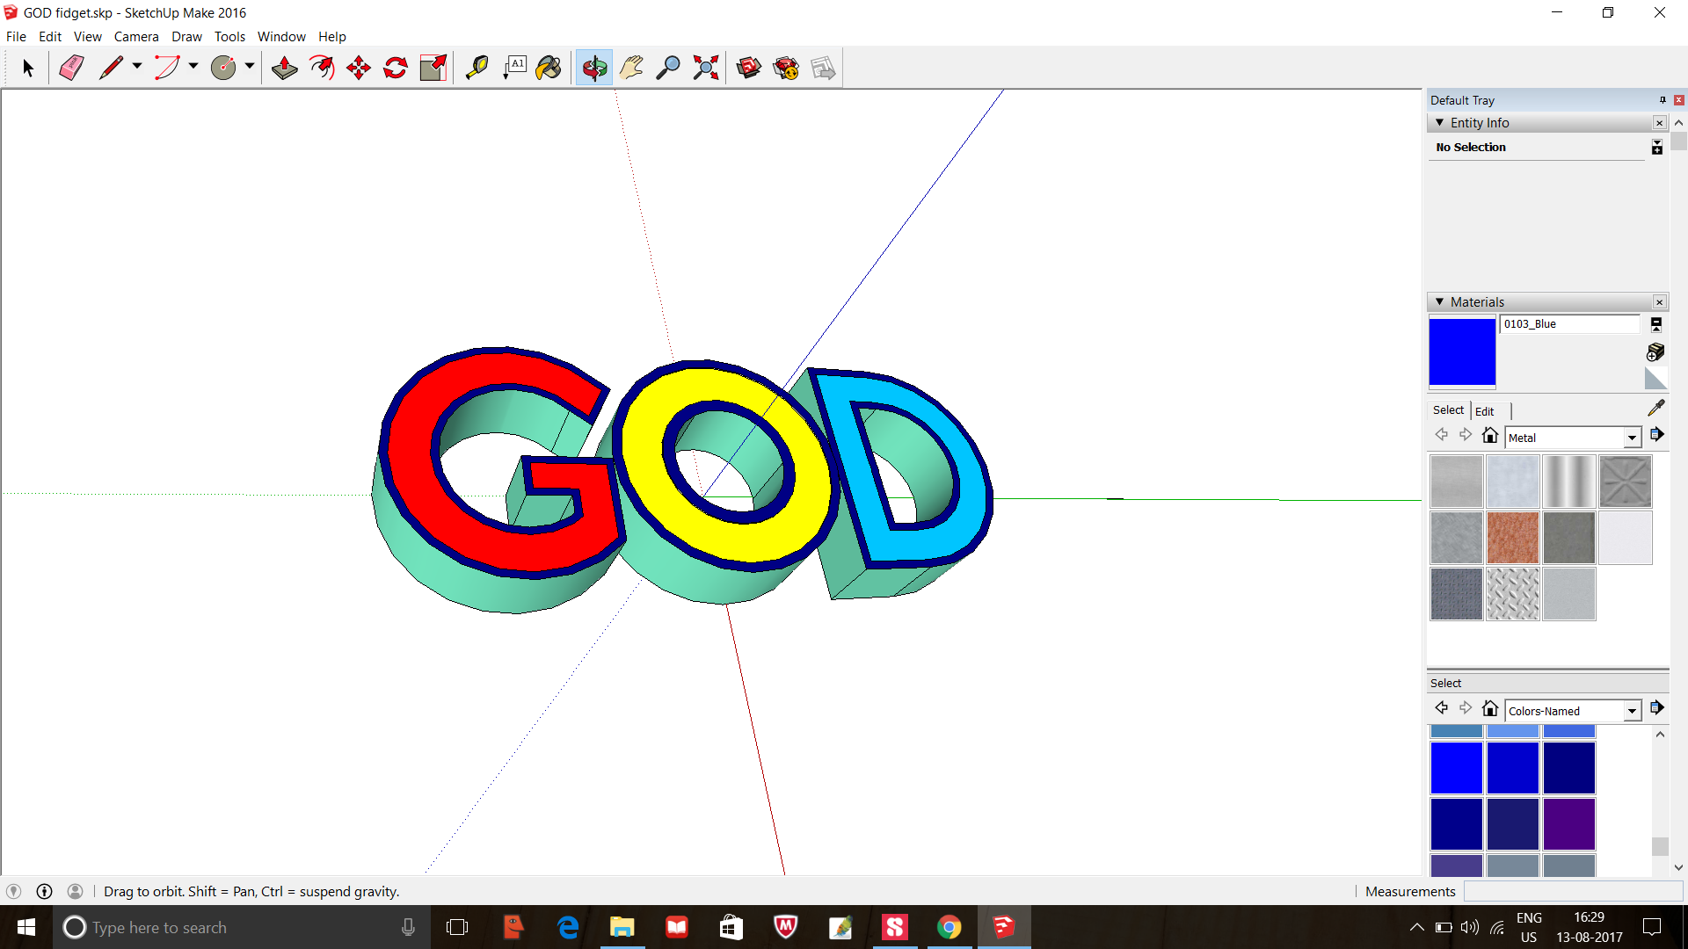Screen dimensions: 1688x949
Task: Click the Zoom tool icon
Action: coord(668,67)
